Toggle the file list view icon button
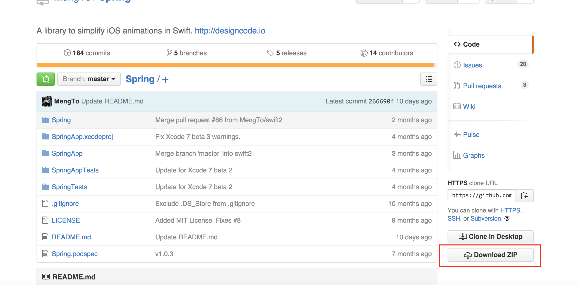Screen dimensions: 580x285 [x=429, y=79]
